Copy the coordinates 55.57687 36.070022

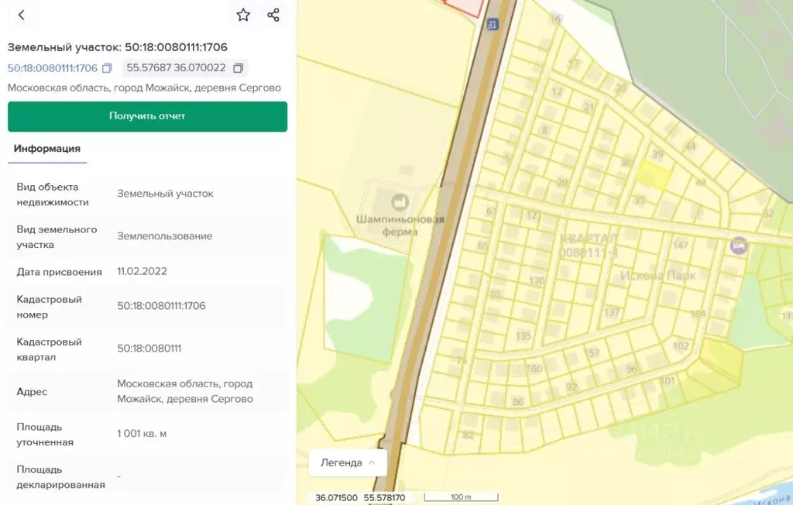click(x=239, y=68)
